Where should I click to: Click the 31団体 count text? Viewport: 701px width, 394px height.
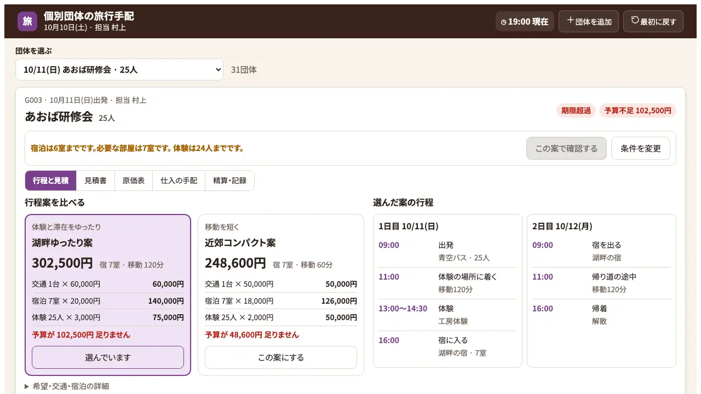(x=244, y=69)
